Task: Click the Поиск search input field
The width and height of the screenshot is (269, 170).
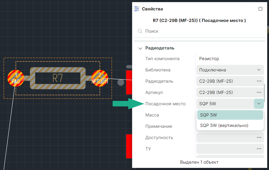Action: tap(203, 31)
